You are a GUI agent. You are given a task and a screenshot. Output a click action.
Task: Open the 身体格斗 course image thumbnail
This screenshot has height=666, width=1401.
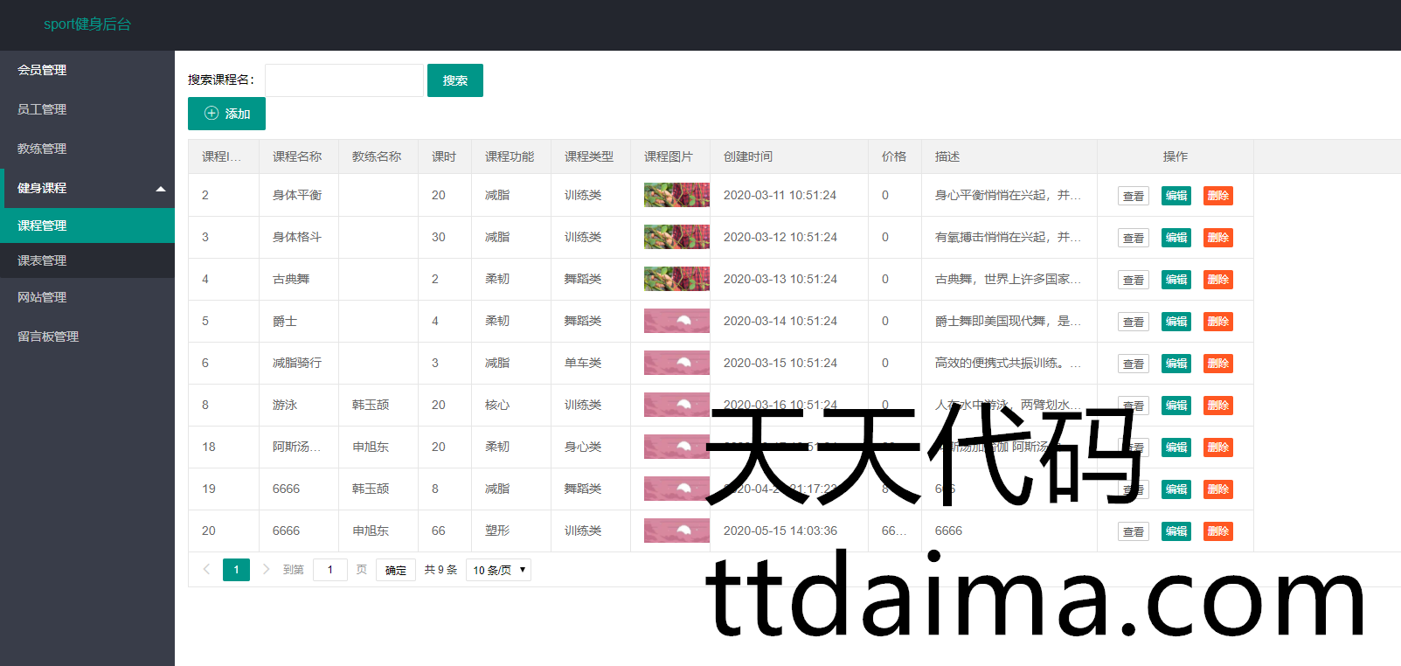676,237
